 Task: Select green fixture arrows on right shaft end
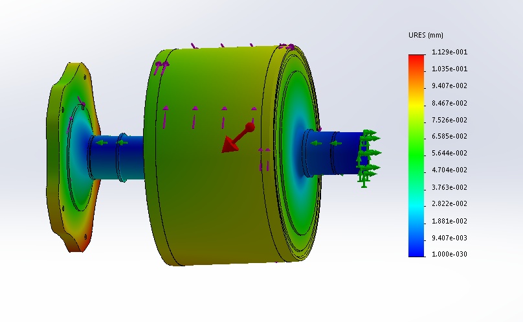click(x=368, y=158)
